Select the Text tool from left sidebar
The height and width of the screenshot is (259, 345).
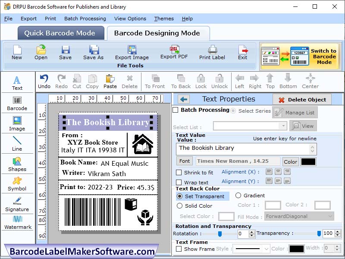click(x=17, y=82)
